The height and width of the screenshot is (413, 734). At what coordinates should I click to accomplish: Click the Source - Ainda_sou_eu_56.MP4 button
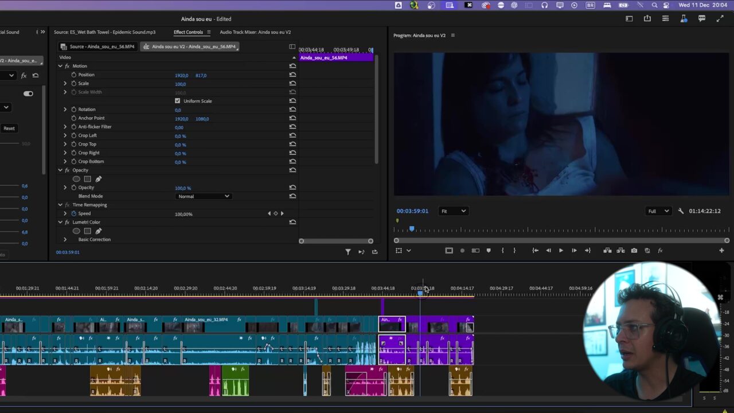[x=98, y=46]
